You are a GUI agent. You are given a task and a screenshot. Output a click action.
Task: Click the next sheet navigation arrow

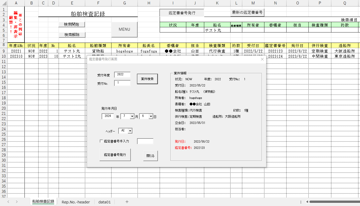[x=17, y=202]
